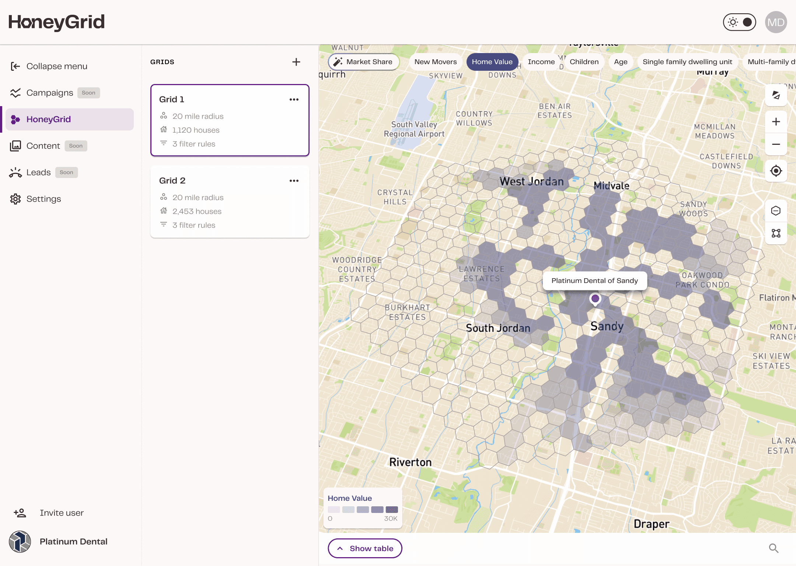The image size is (796, 566).
Task: Click the Leads icon
Action: pos(15,172)
